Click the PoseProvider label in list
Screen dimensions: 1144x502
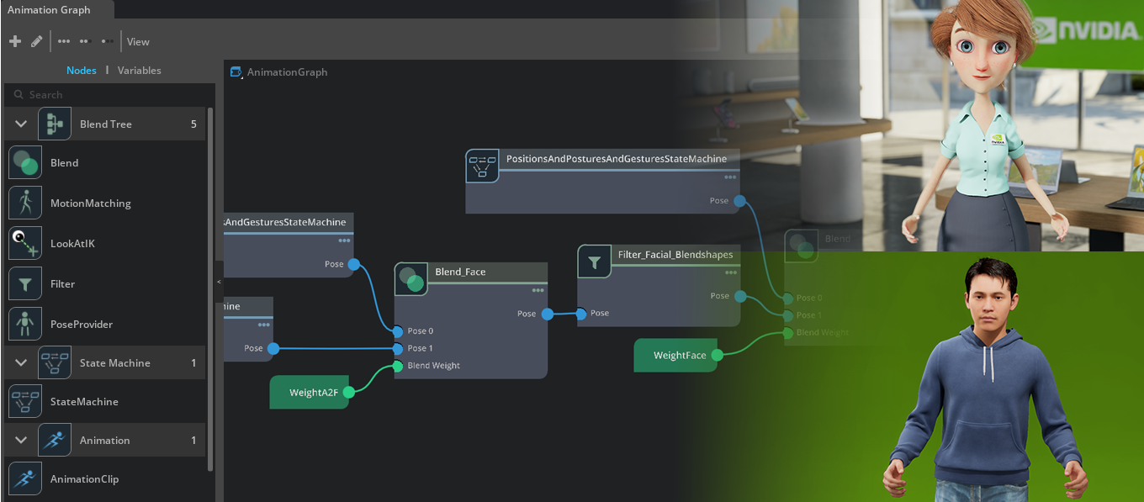pos(82,325)
